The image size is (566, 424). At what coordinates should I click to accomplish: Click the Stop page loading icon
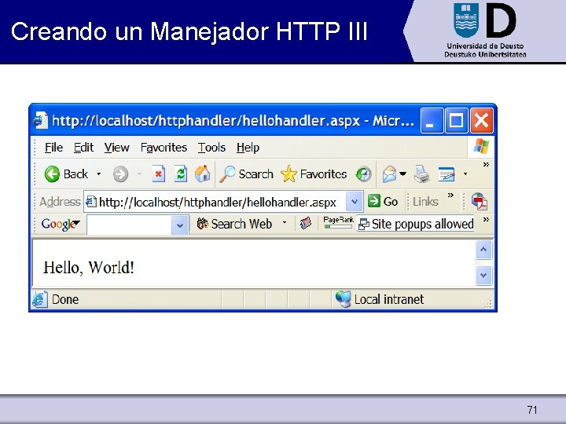(x=159, y=174)
